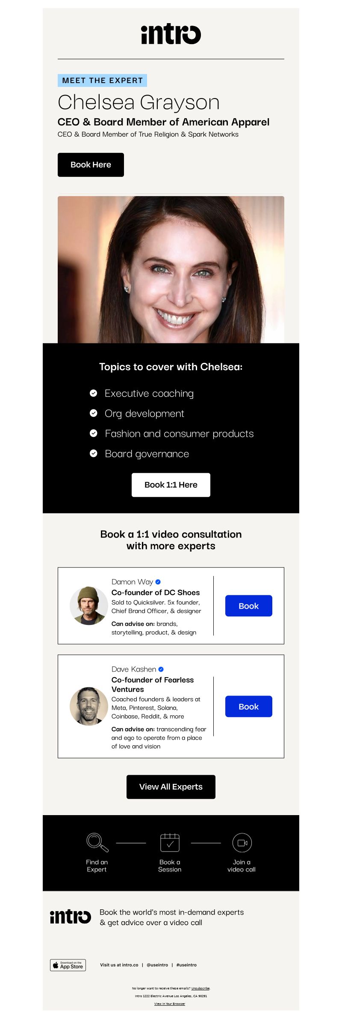Viewport: 342px width, 1019px height.
Task: Click the Unsubscribe link
Action: coord(200,988)
